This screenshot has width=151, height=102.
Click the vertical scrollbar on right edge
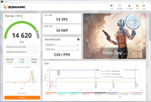150,27
